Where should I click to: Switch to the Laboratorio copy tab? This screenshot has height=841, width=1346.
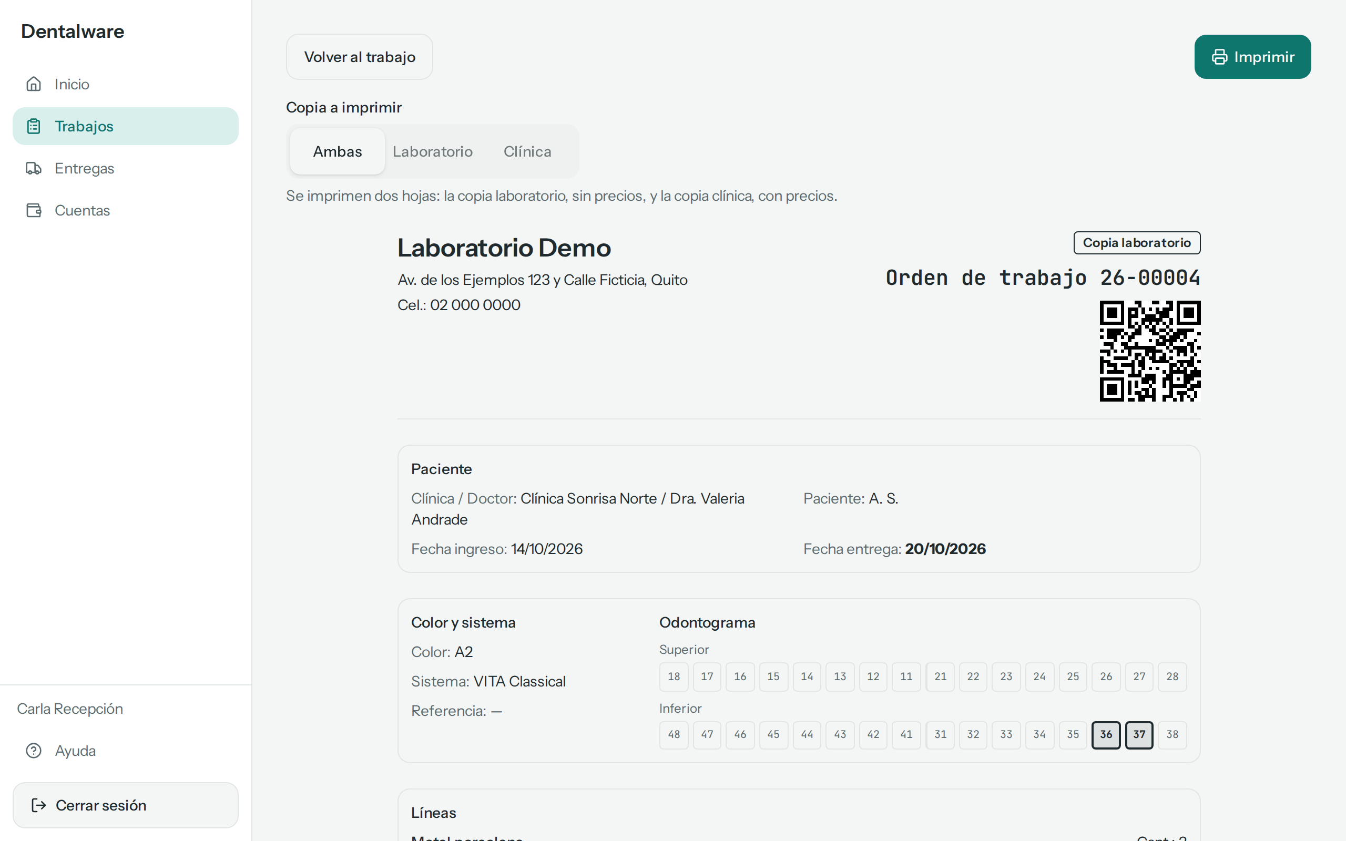[433, 151]
